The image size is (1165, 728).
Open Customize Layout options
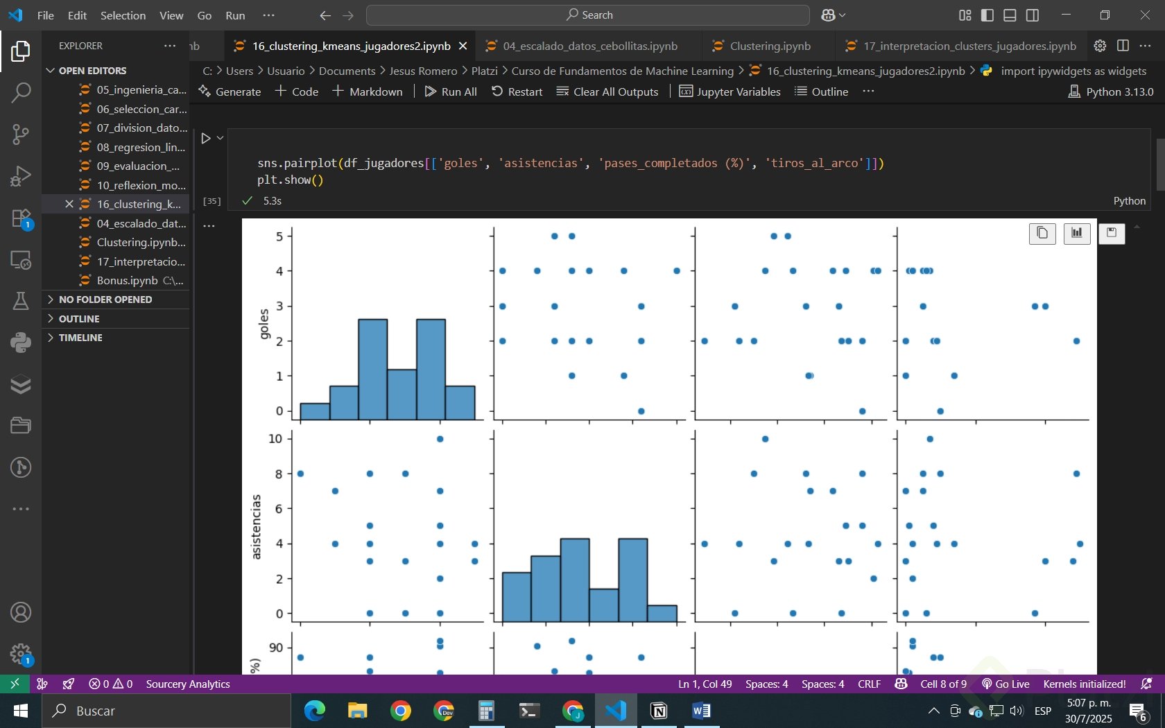965,15
